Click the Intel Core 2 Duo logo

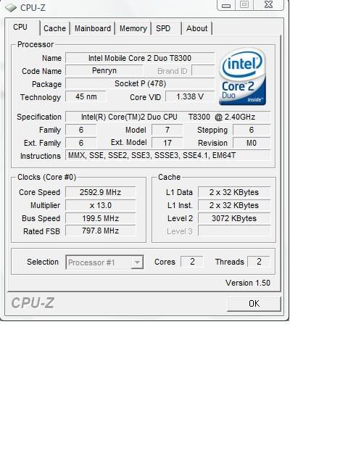[242, 77]
